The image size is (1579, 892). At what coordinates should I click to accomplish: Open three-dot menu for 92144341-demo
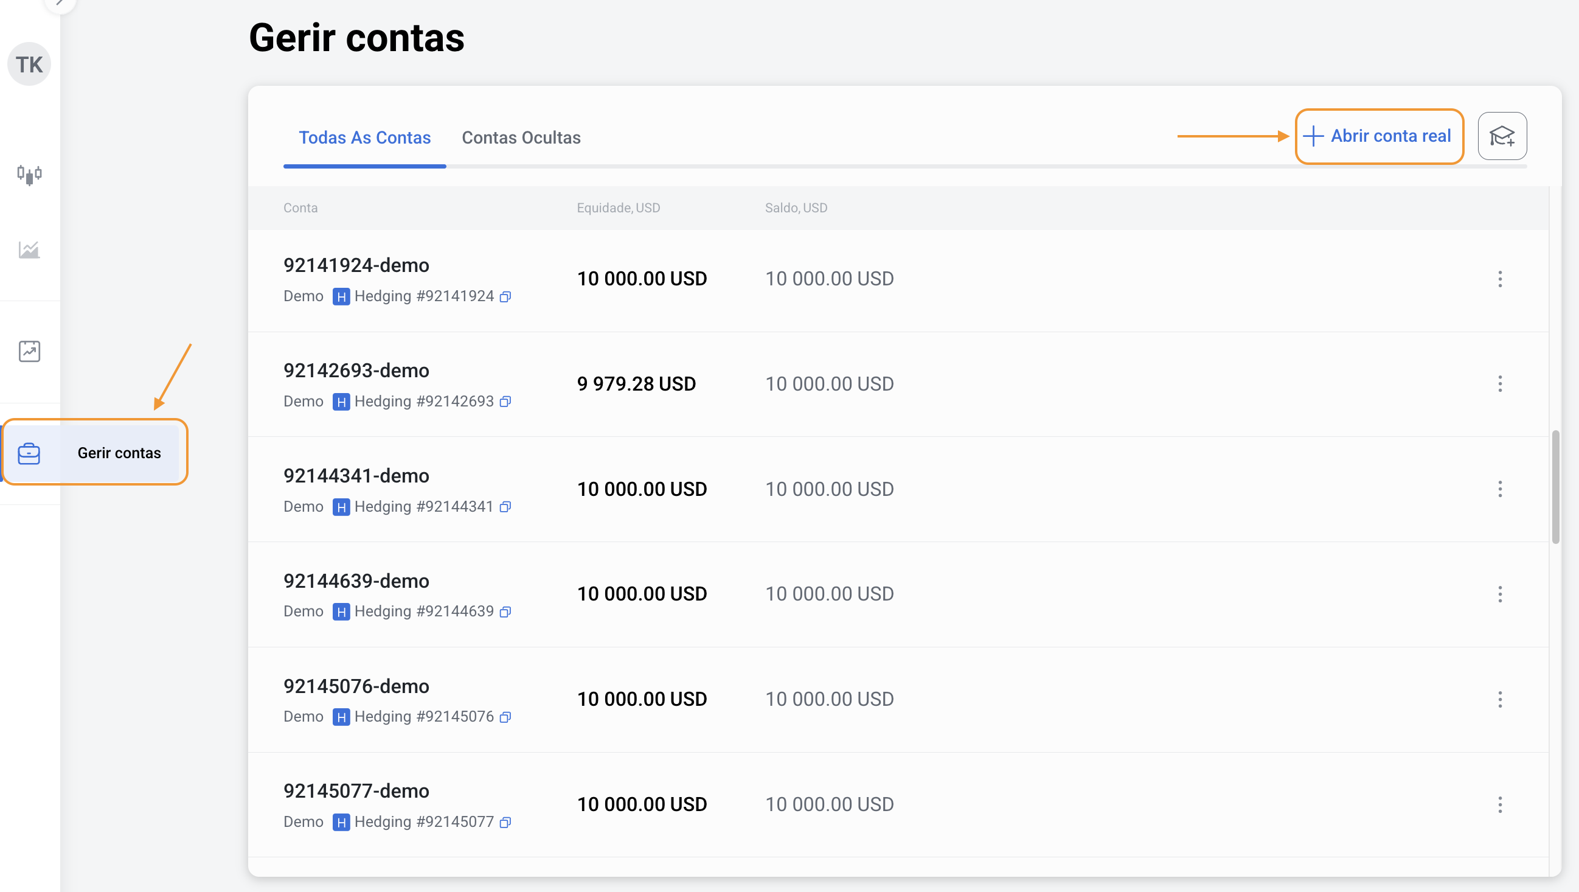point(1499,489)
